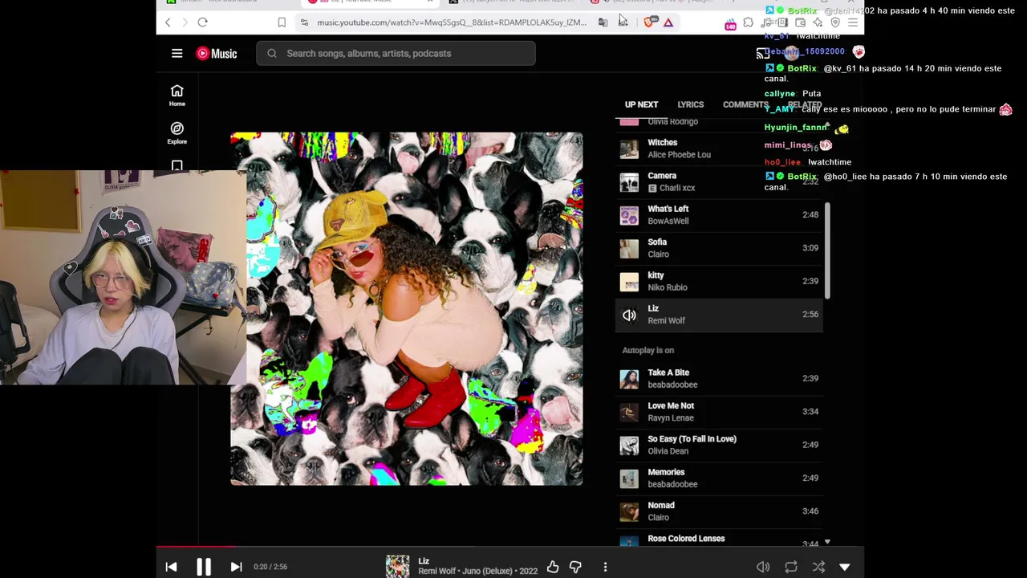The image size is (1027, 578).
Task: Click the speaker icon on the Liz row
Action: [x=629, y=315]
